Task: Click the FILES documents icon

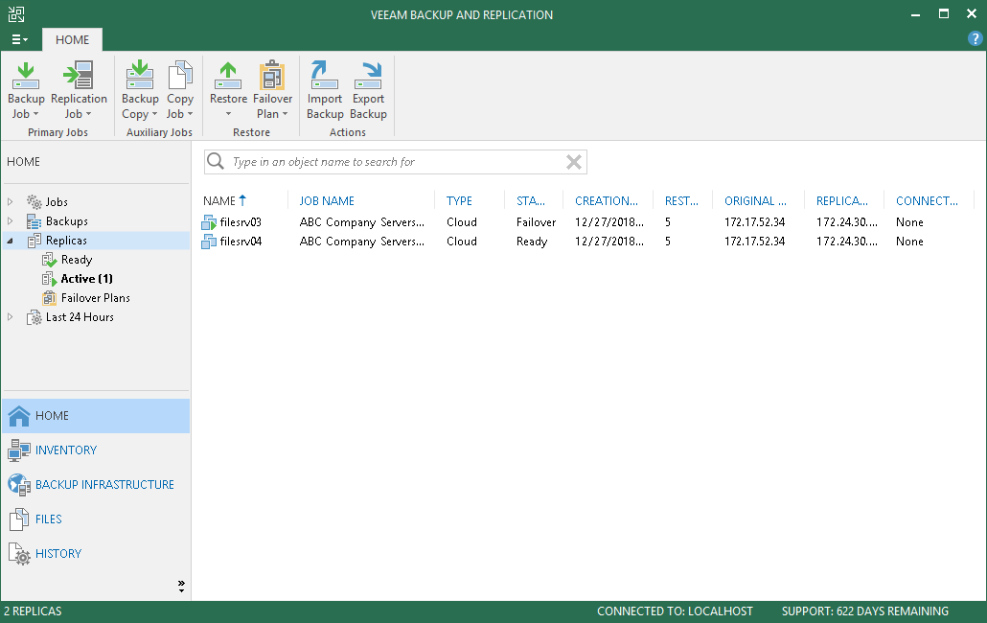Action: point(19,519)
